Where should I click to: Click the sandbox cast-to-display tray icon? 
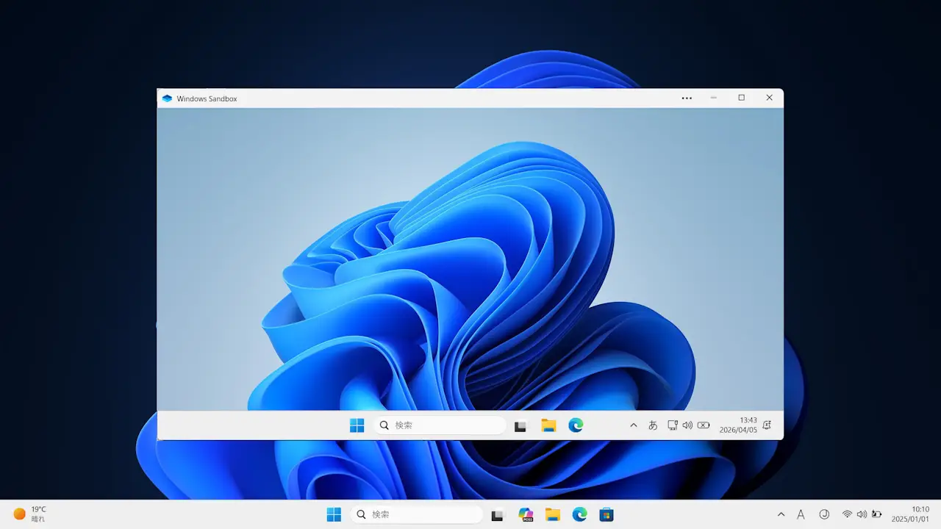(671, 425)
